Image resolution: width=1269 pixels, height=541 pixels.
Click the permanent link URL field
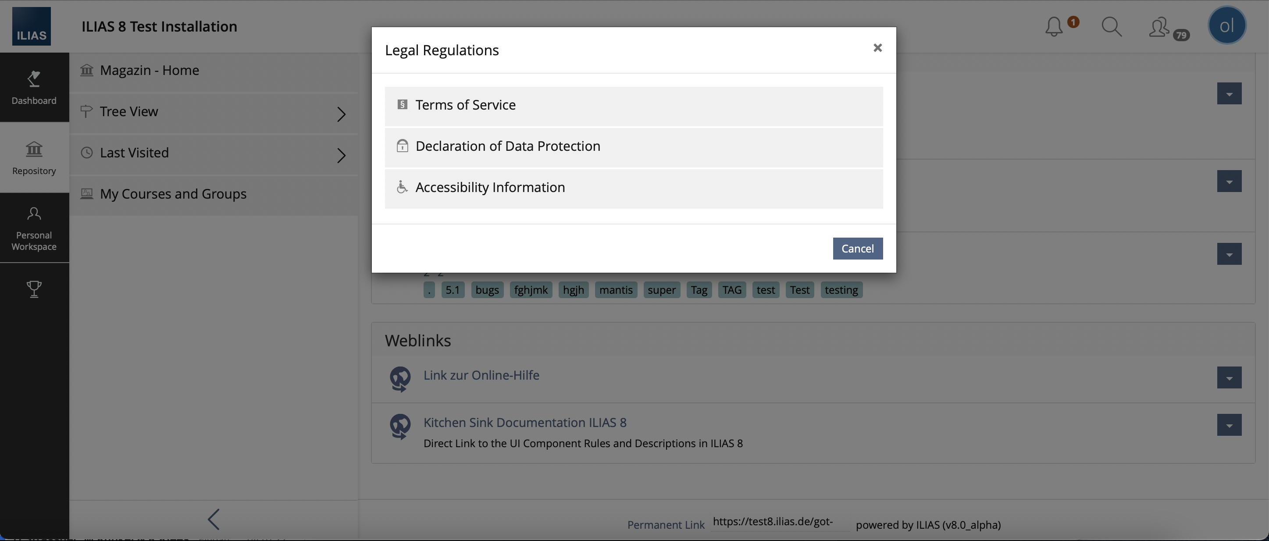click(779, 522)
